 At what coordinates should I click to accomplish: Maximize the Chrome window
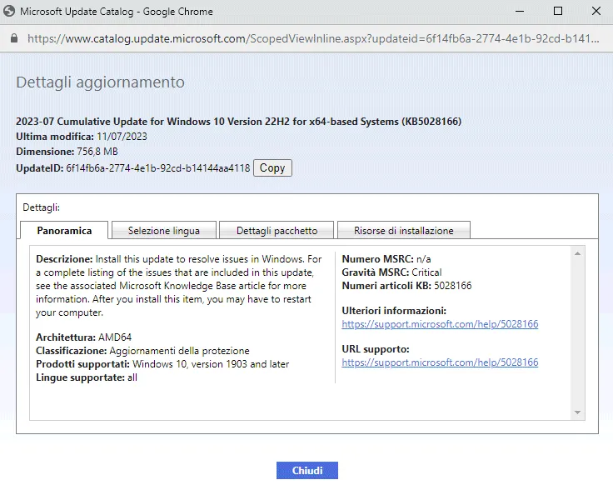pyautogui.click(x=558, y=12)
